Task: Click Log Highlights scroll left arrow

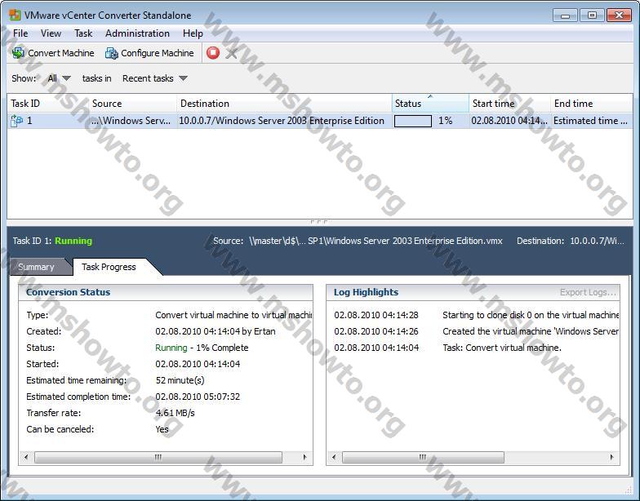Action: 334,457
